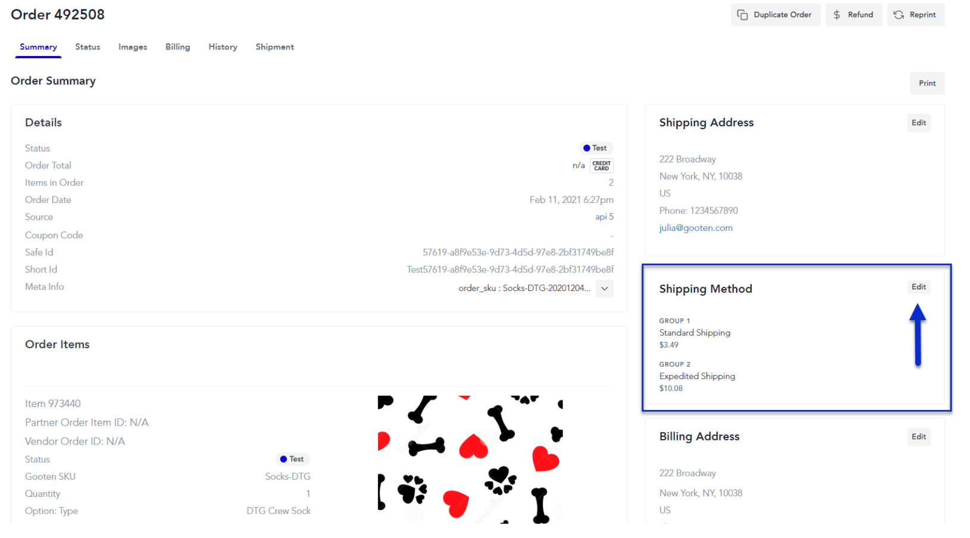Click the julia@gooten.com email link
The width and height of the screenshot is (970, 538).
coord(696,228)
